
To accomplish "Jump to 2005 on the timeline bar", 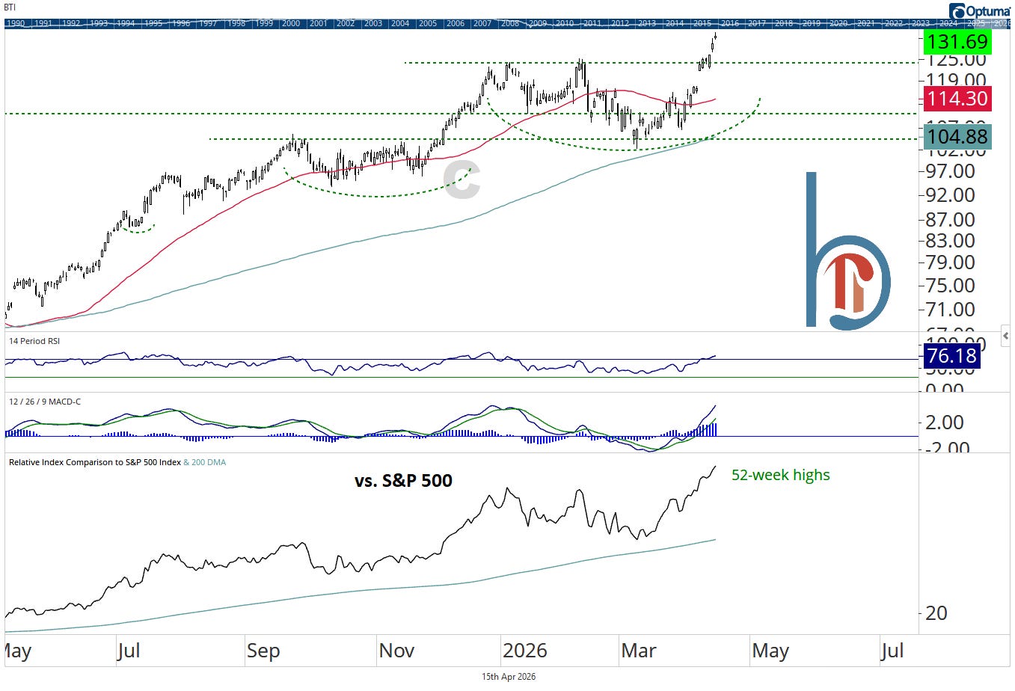I will point(428,23).
